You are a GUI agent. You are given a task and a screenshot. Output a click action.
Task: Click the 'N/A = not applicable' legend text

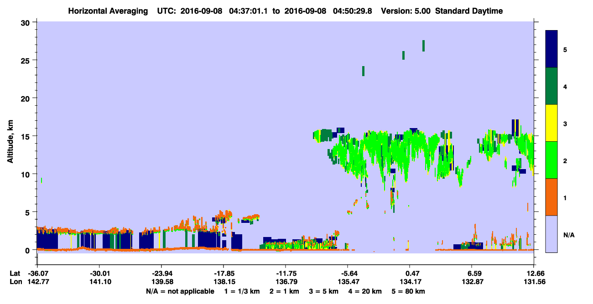click(180, 291)
